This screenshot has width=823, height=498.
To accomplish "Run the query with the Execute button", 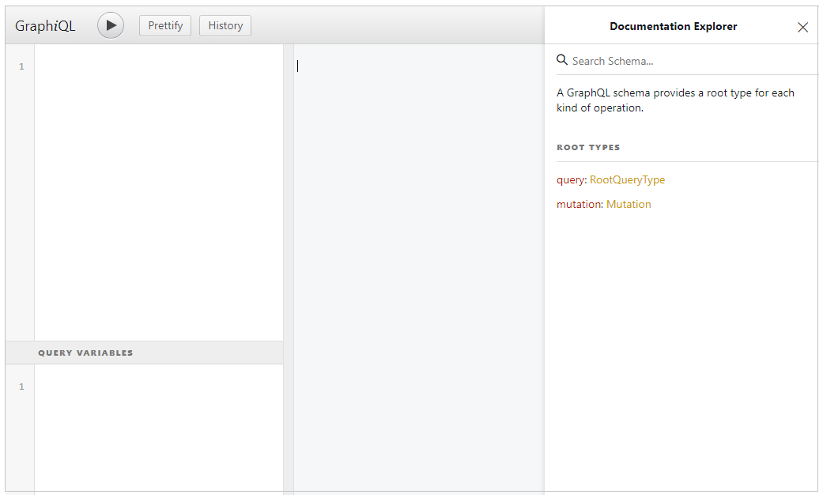I will pos(111,25).
